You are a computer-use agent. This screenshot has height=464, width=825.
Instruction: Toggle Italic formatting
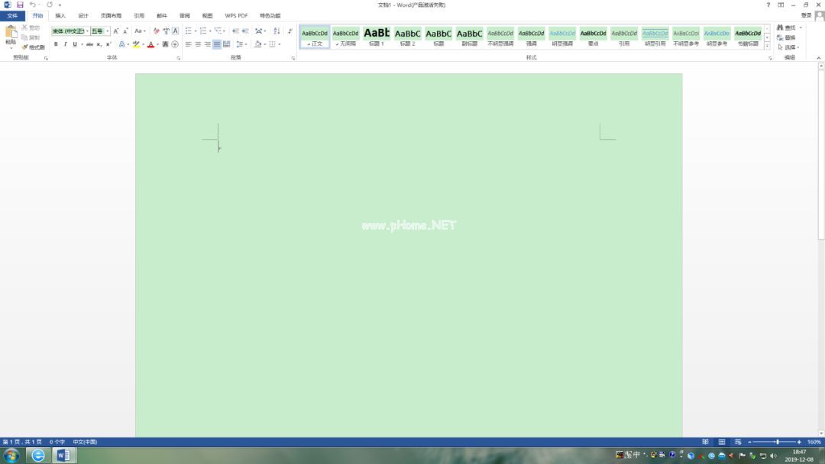65,44
